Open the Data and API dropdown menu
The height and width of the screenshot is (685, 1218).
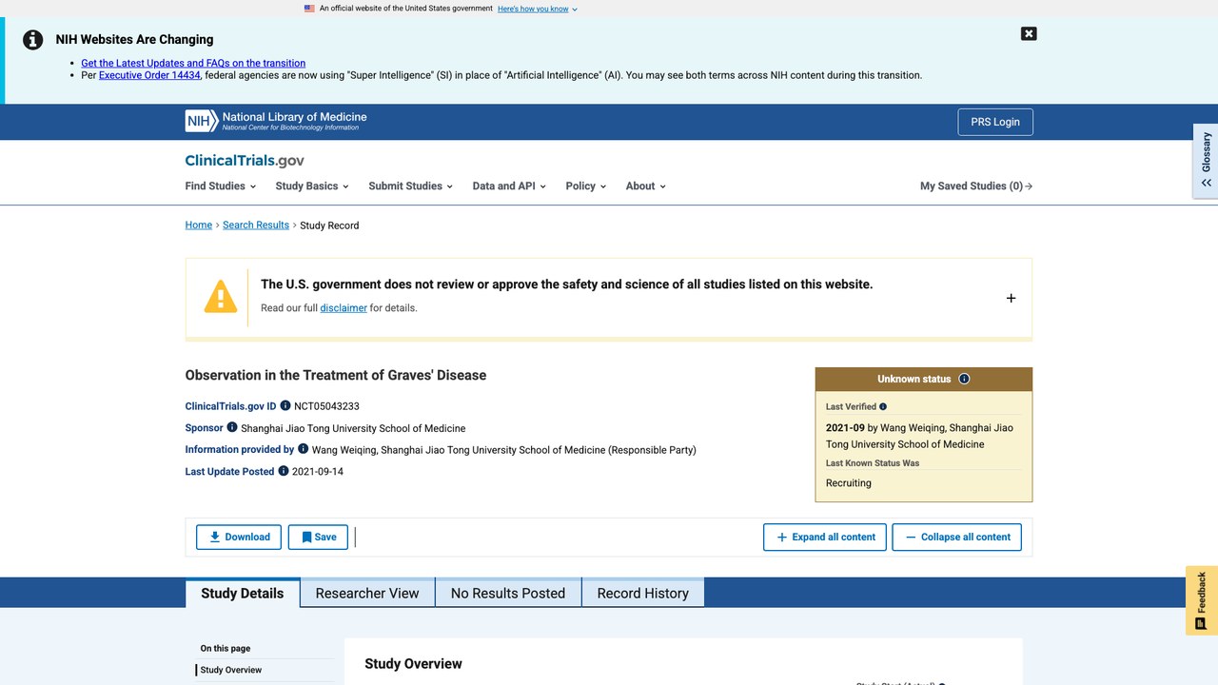point(509,186)
